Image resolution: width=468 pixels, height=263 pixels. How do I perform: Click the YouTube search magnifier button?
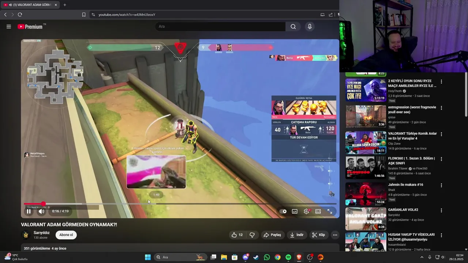point(293,26)
